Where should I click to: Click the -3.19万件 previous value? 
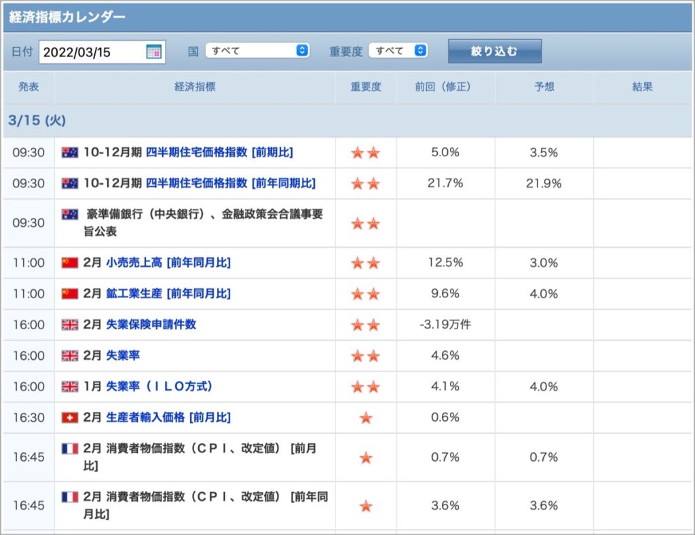(445, 325)
